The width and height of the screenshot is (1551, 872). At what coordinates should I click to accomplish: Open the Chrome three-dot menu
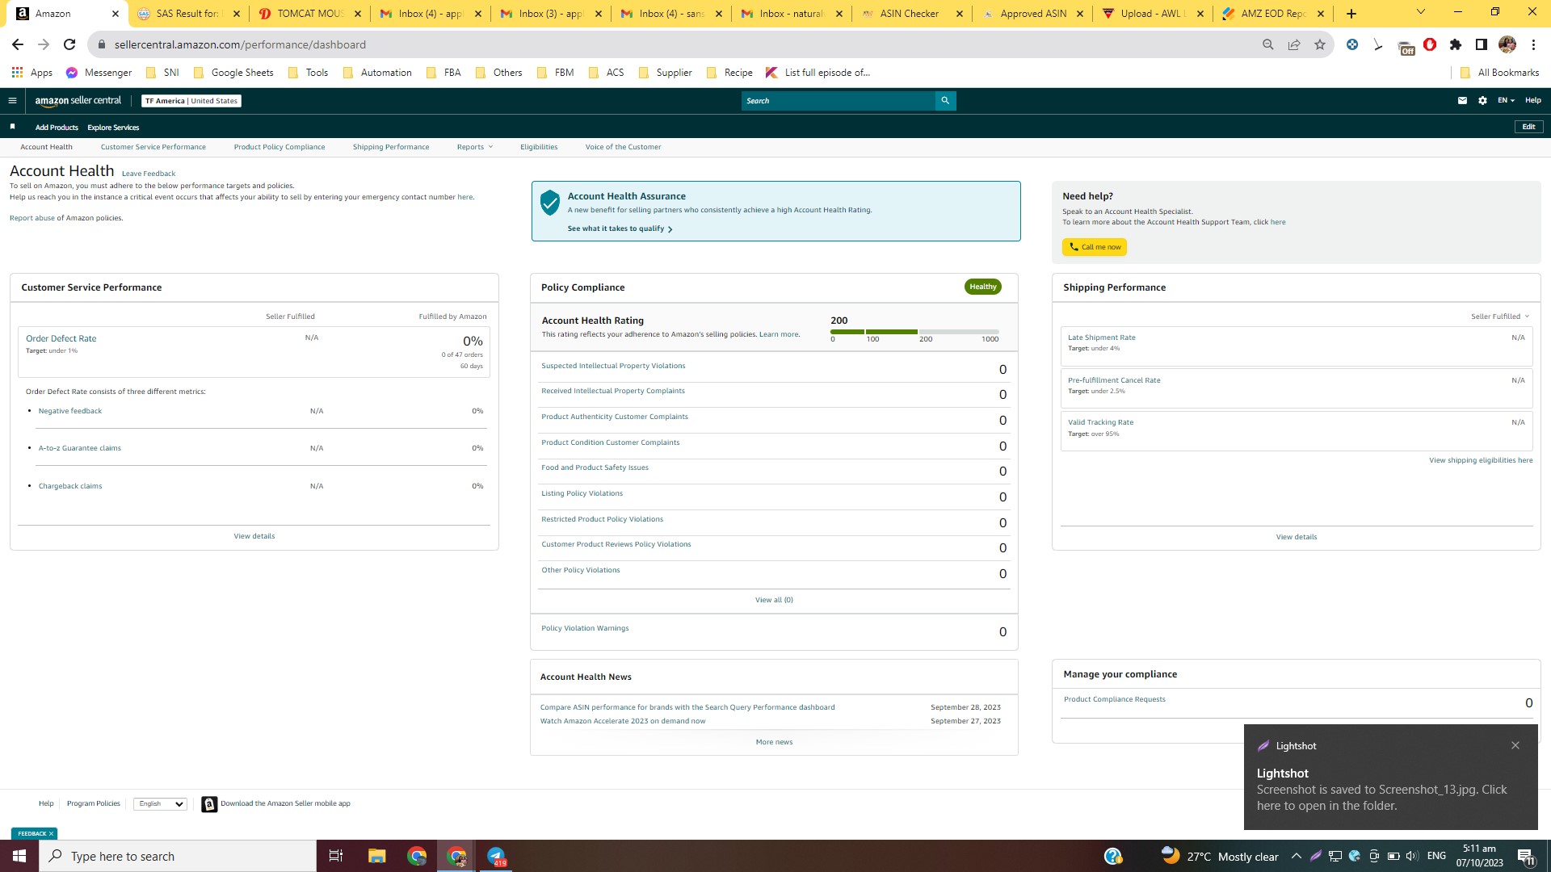[1533, 44]
